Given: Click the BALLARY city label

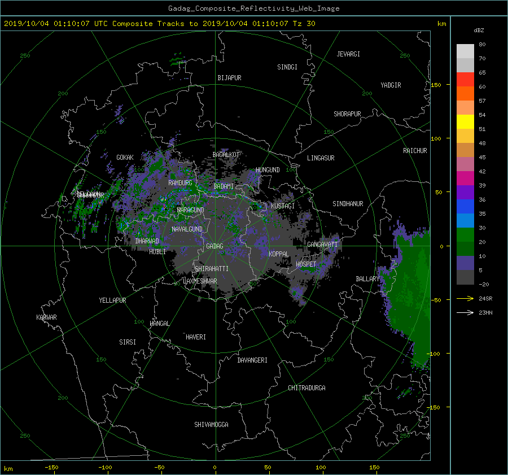Looking at the screenshot, I should (367, 279).
